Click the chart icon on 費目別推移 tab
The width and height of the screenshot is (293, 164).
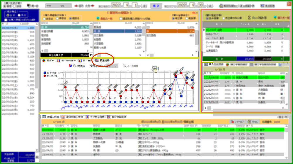(109, 117)
